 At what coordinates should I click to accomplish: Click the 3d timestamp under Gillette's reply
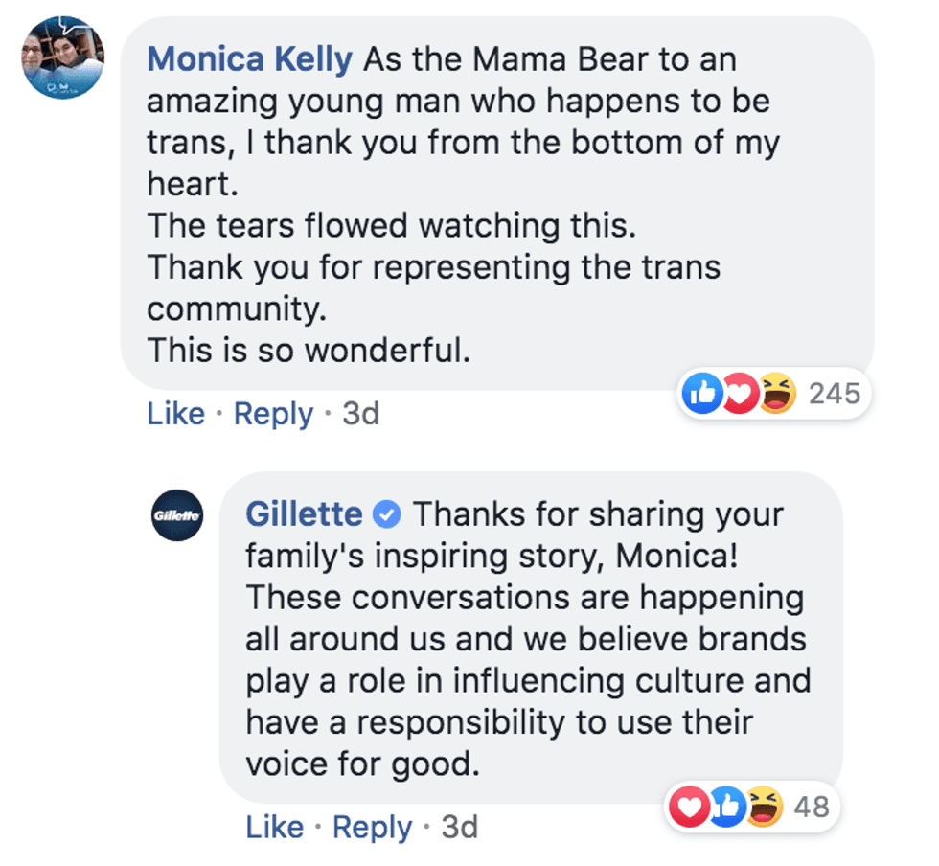pos(459,828)
